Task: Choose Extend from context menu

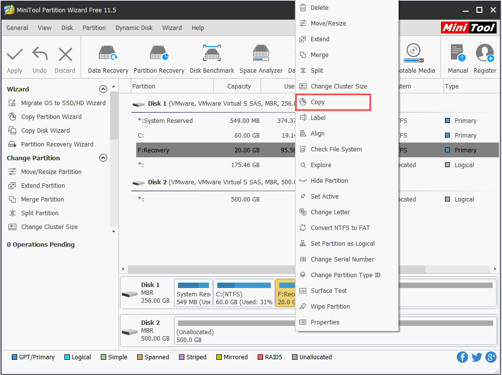Action: tap(347, 39)
